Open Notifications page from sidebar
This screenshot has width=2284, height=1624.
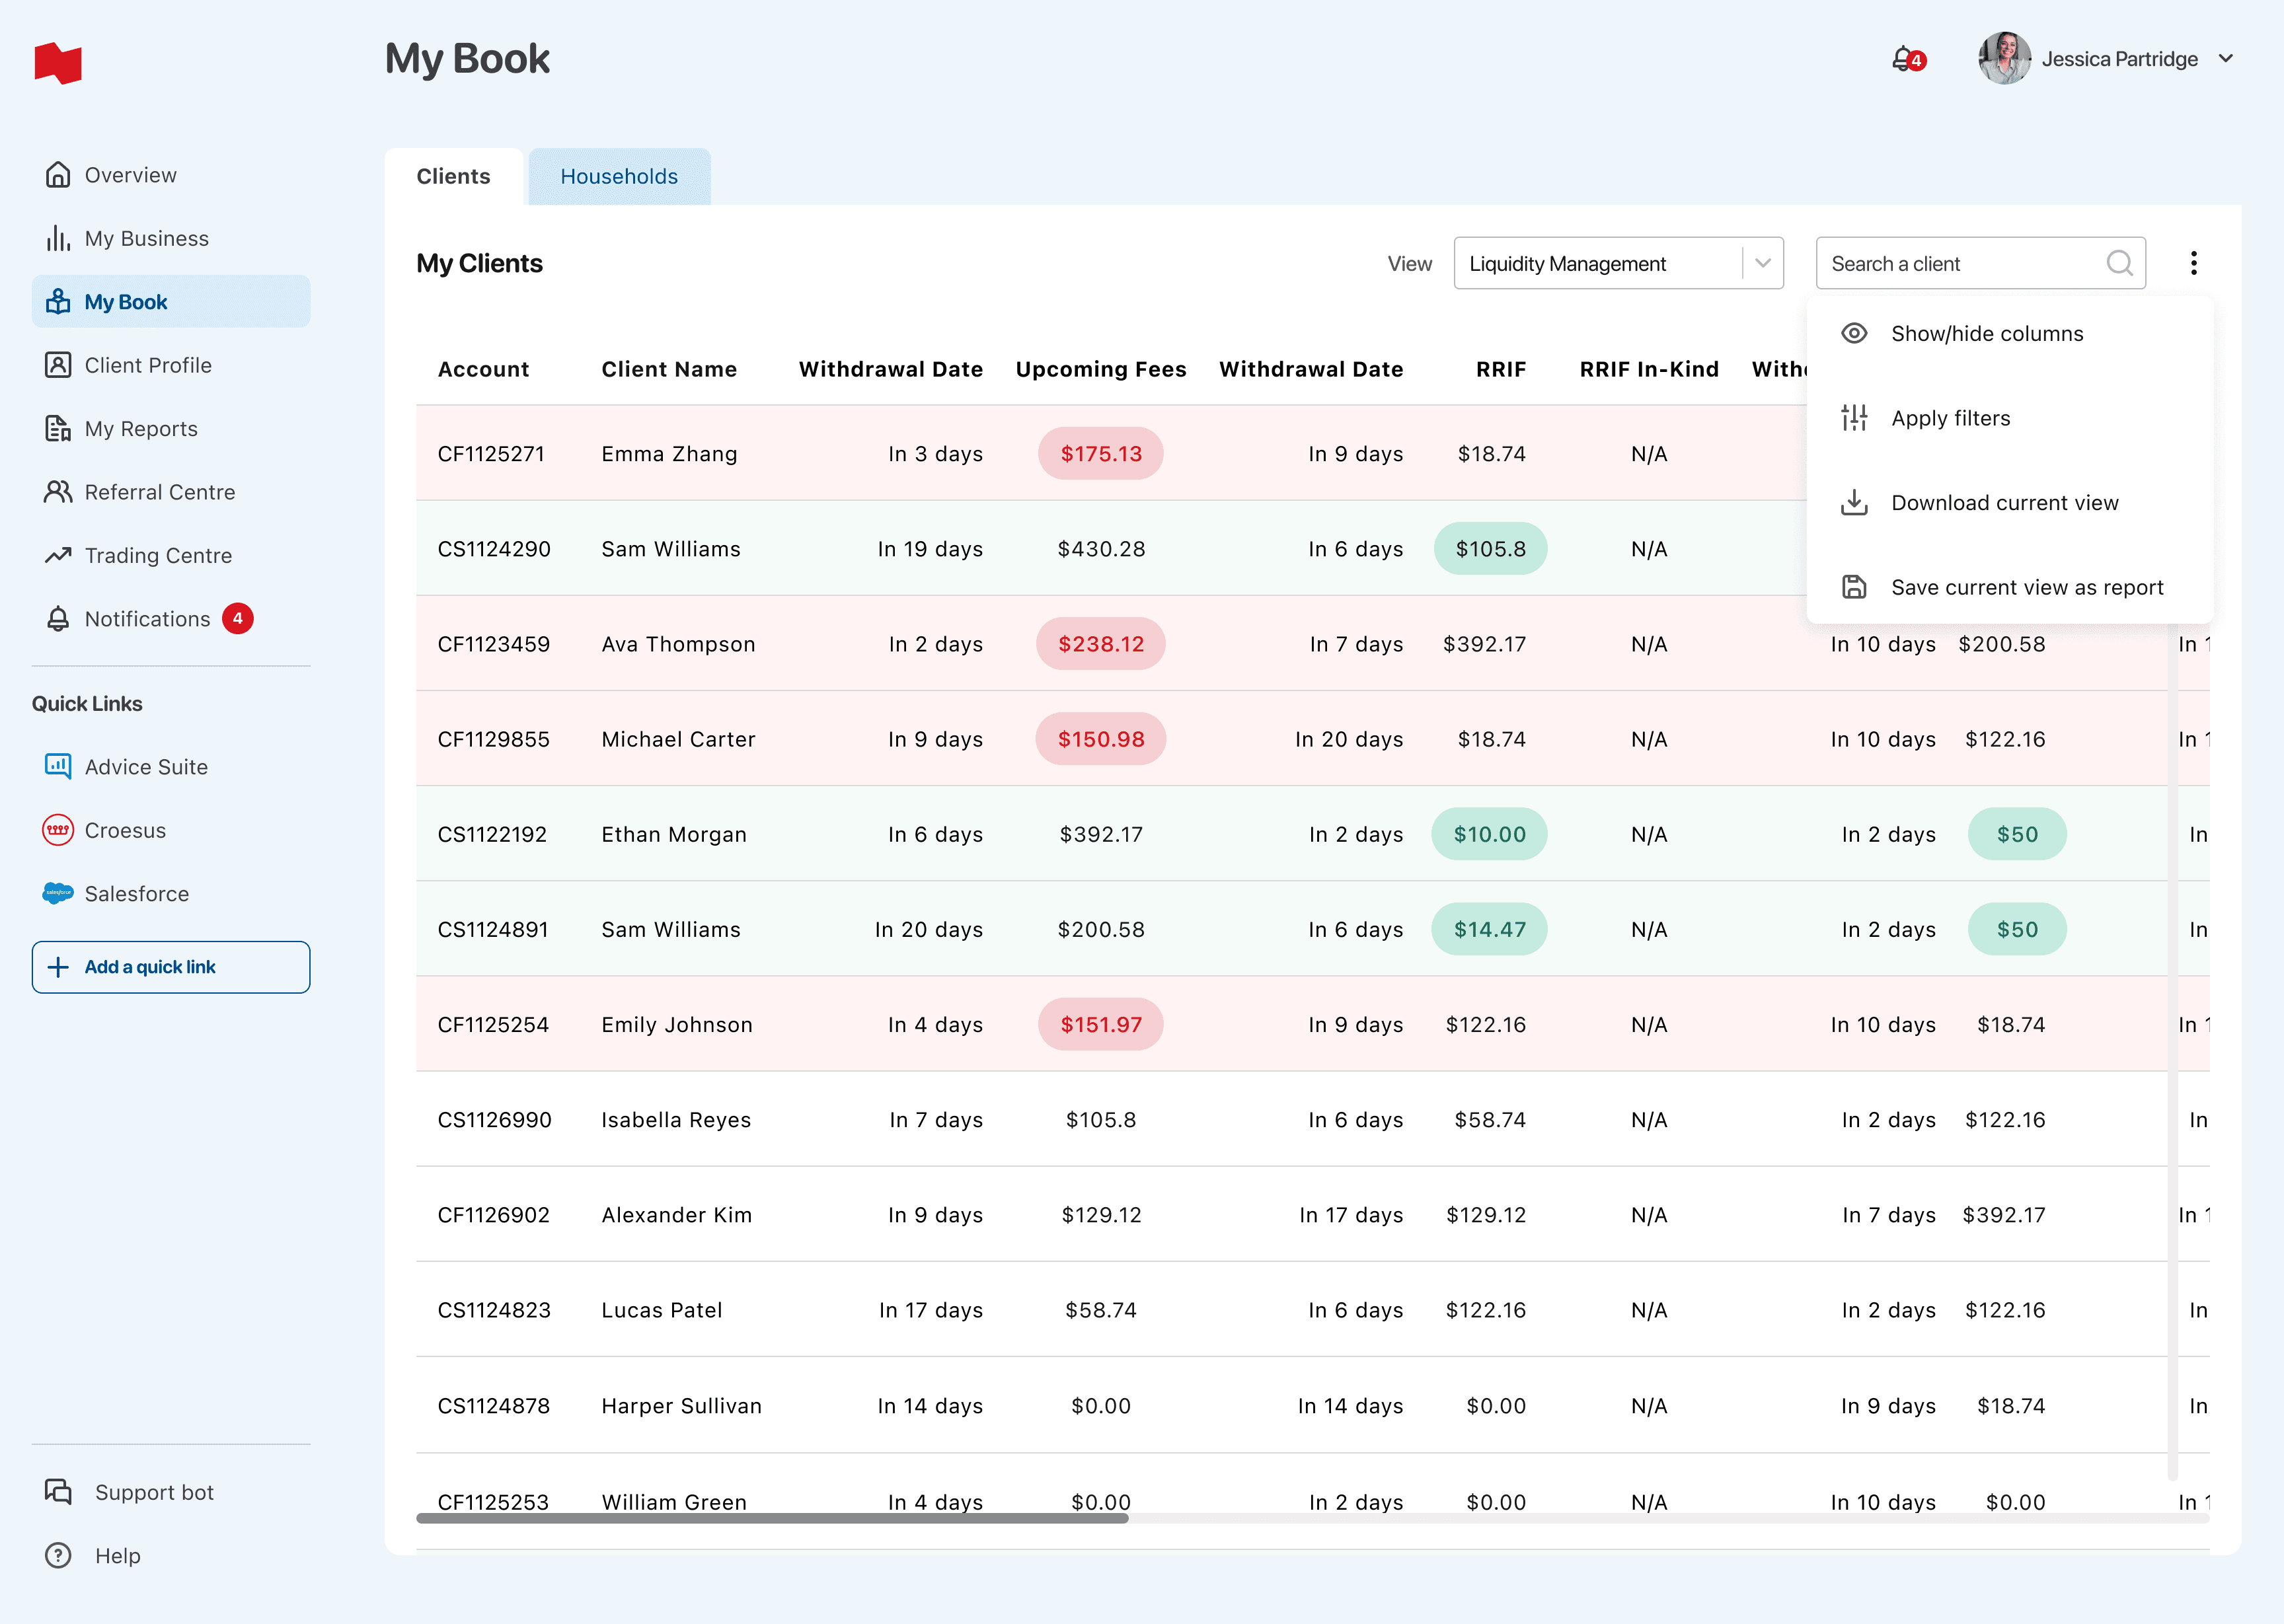click(147, 619)
